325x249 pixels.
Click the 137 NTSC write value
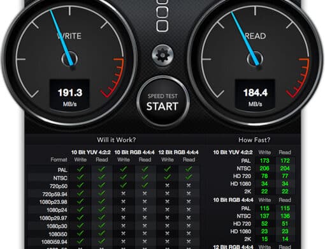tap(264, 216)
